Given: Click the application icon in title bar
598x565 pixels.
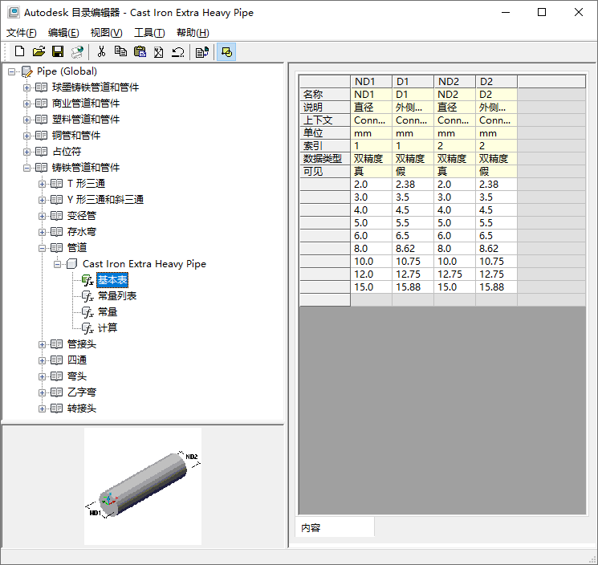Looking at the screenshot, I should click(x=14, y=12).
